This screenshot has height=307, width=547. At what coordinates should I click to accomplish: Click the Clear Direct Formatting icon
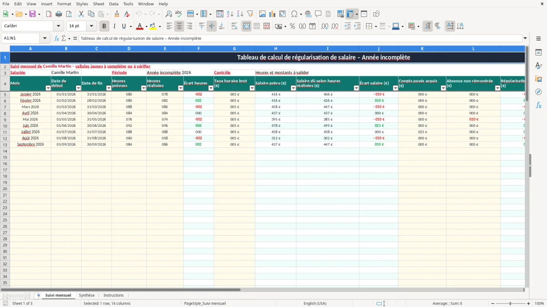point(127,14)
